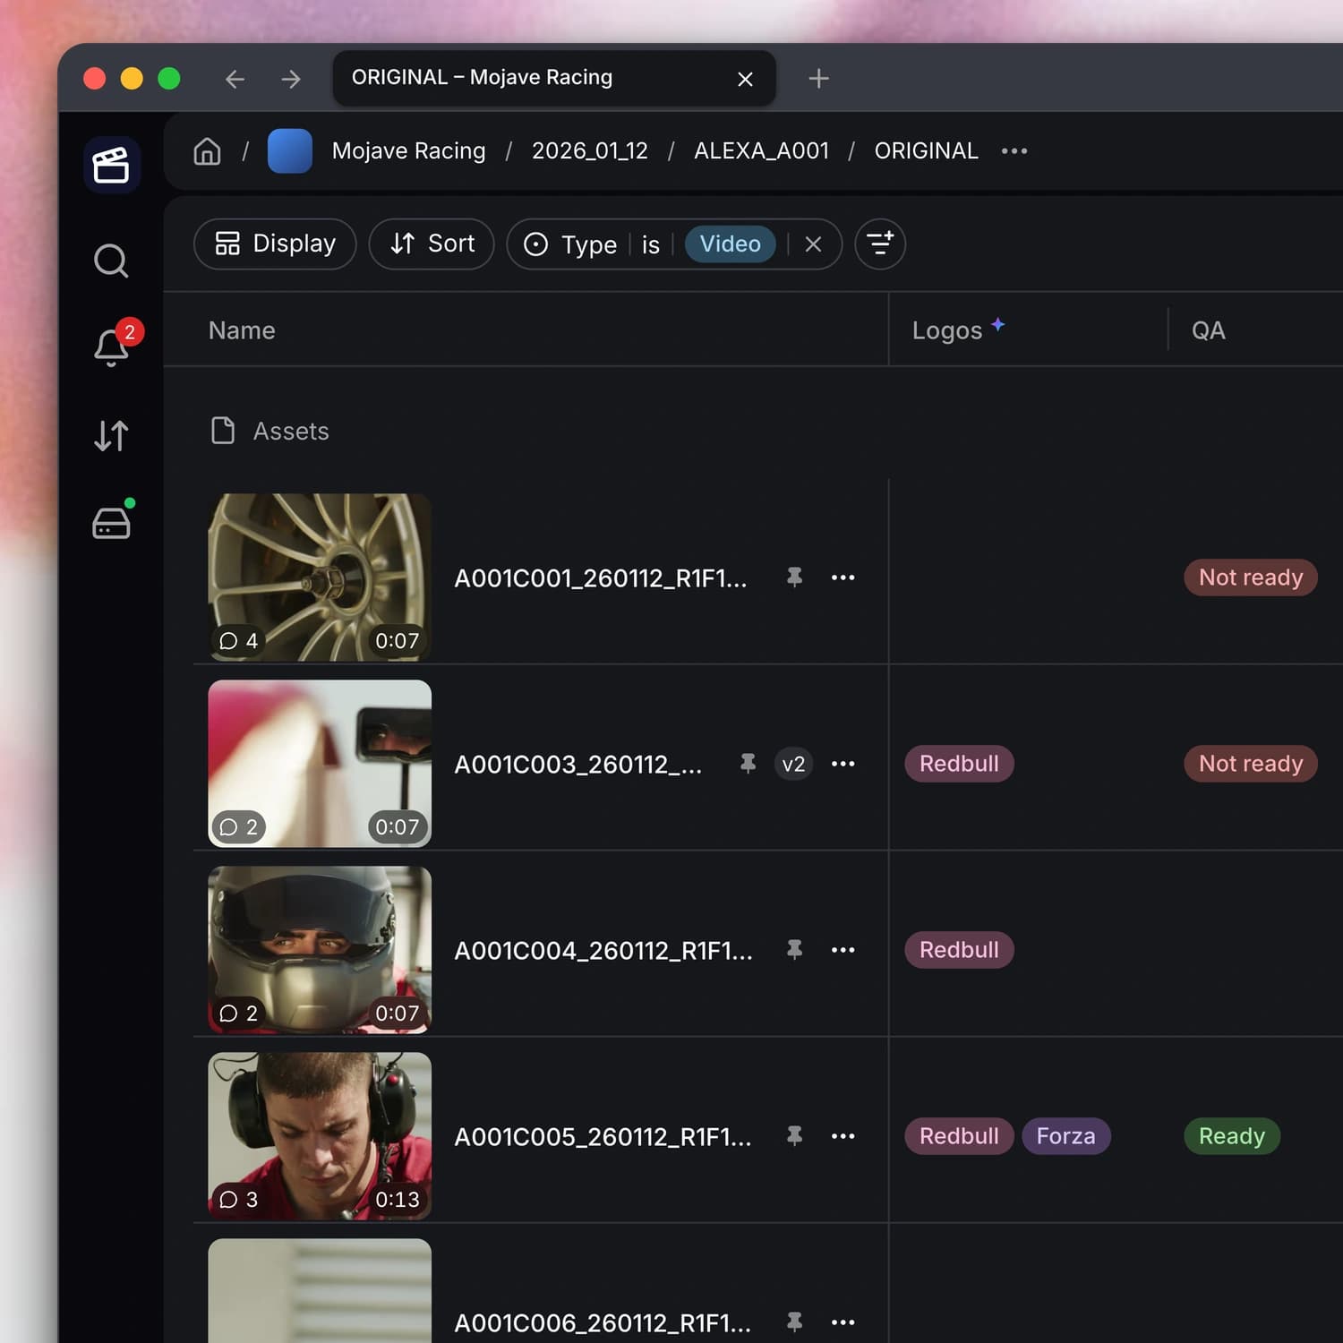The image size is (1343, 1343).
Task: Open the search icon in sidebar
Action: [111, 261]
